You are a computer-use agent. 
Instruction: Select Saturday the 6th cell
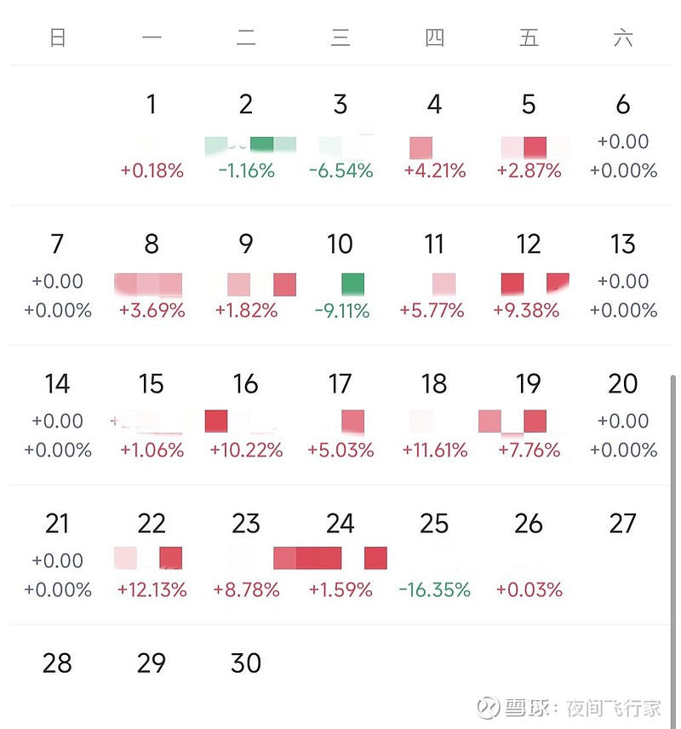(623, 136)
